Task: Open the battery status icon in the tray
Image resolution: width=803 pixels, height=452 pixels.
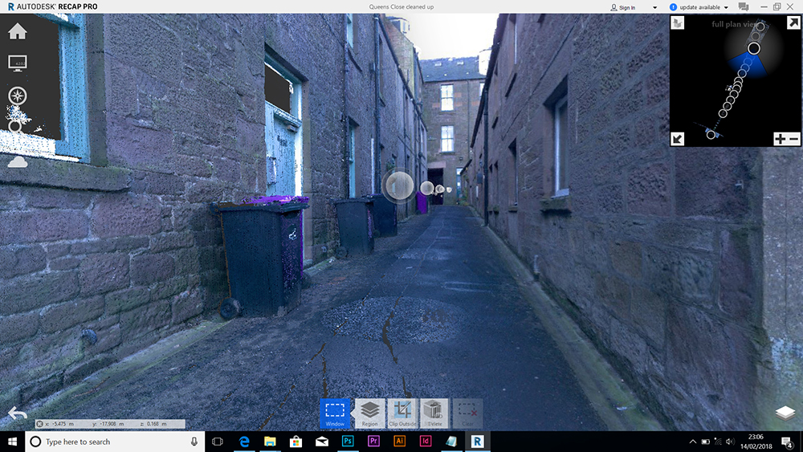Action: [x=705, y=442]
